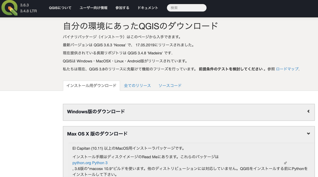Click the 自分の環境にあったQGISのダウンロード heading
This screenshot has width=318, height=177.
coord(140,26)
